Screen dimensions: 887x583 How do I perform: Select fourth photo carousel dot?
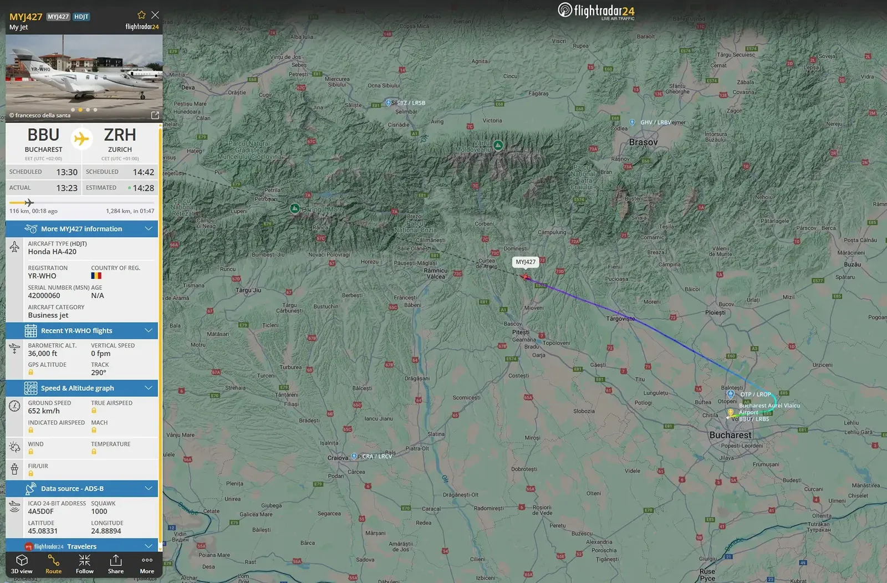tap(95, 110)
